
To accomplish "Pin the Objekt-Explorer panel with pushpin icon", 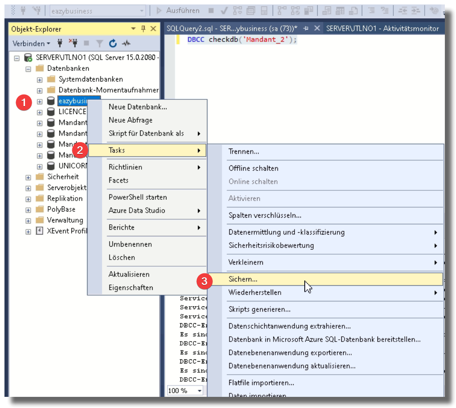I will 143,29.
